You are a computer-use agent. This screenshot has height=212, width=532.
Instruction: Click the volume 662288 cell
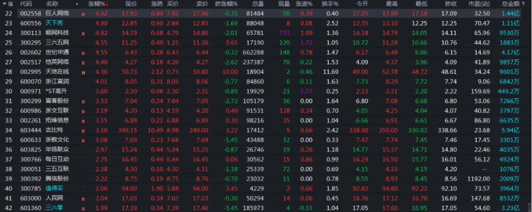tap(254, 53)
